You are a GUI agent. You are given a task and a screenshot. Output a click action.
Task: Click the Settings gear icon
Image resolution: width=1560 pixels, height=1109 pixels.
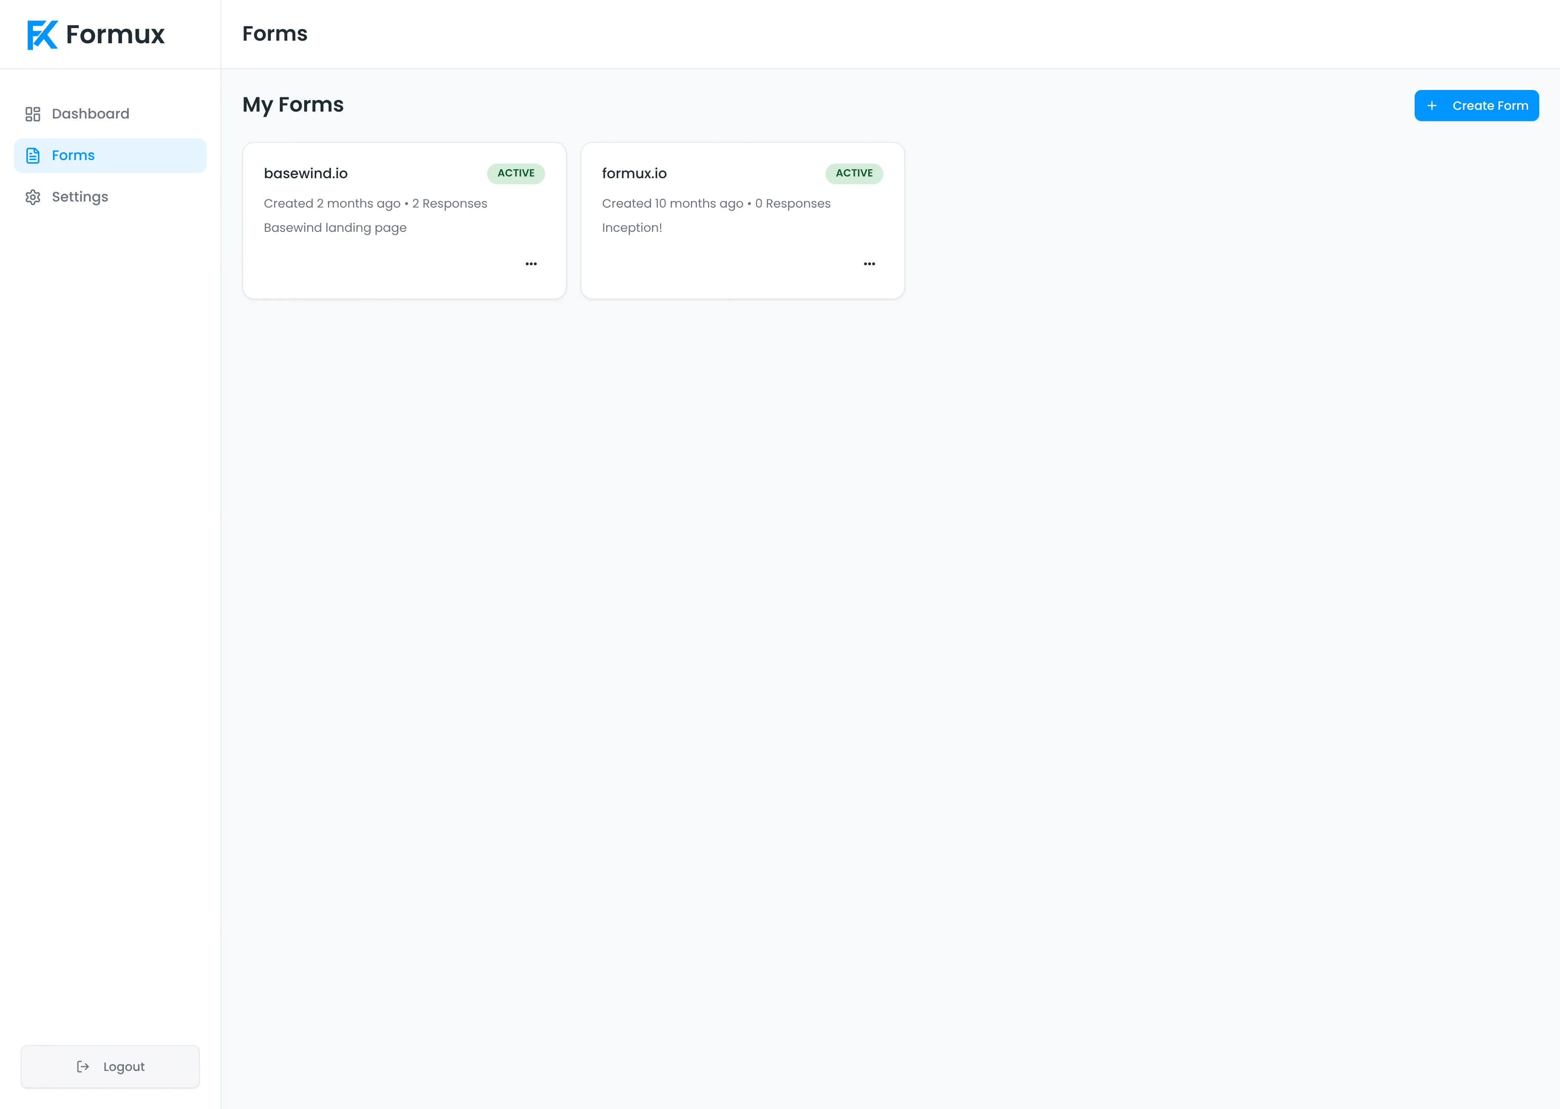[x=33, y=197]
